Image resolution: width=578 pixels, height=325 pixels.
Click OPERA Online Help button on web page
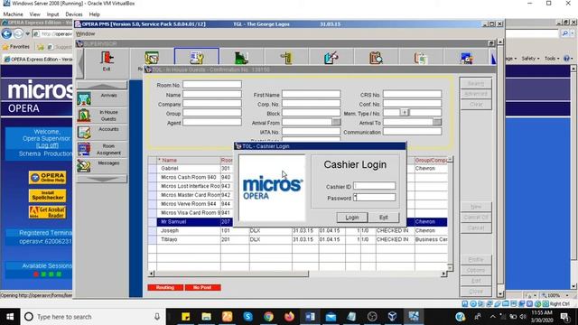48,177
